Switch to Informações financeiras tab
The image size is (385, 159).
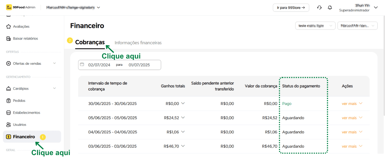(x=138, y=43)
